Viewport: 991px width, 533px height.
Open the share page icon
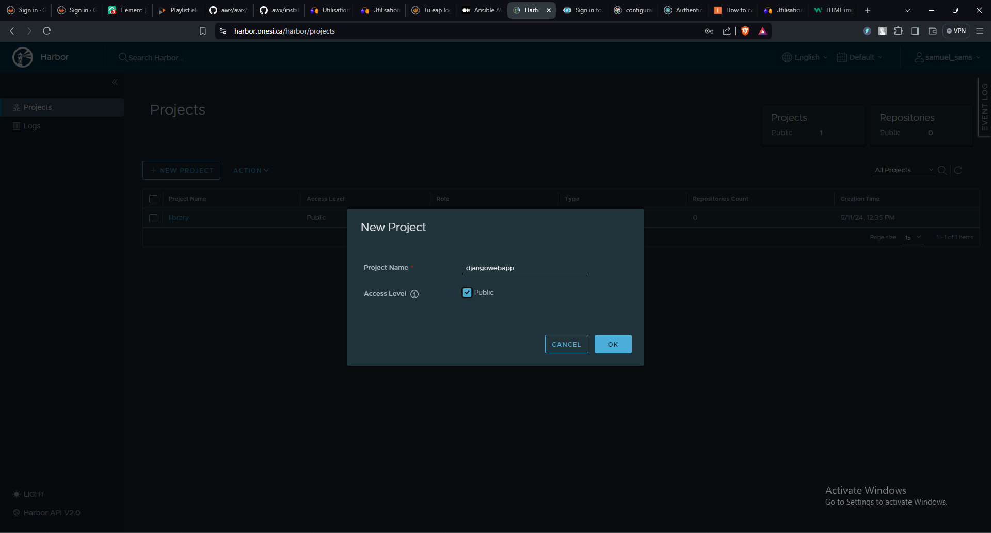coord(727,31)
